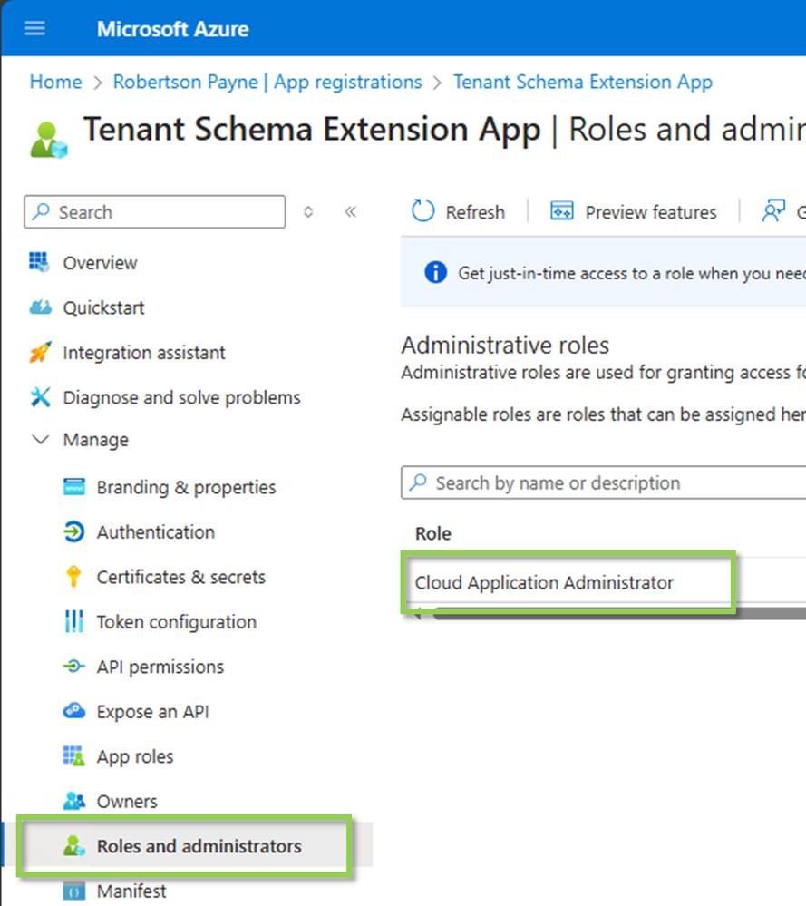The height and width of the screenshot is (906, 806).
Task: Click the Expose an API cloud icon
Action: pyautogui.click(x=74, y=711)
